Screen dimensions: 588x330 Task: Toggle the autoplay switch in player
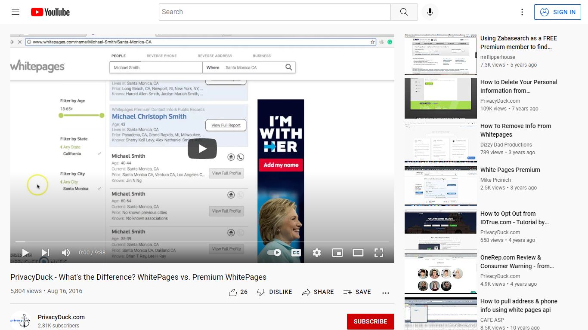point(274,253)
